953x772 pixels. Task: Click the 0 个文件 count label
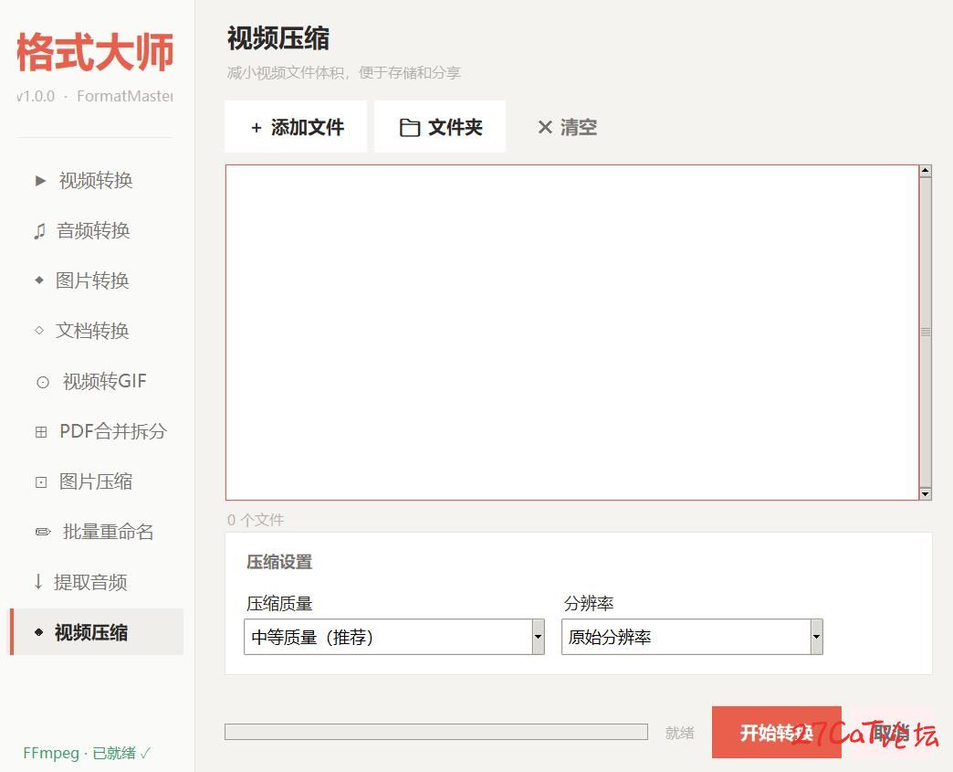pos(256,520)
